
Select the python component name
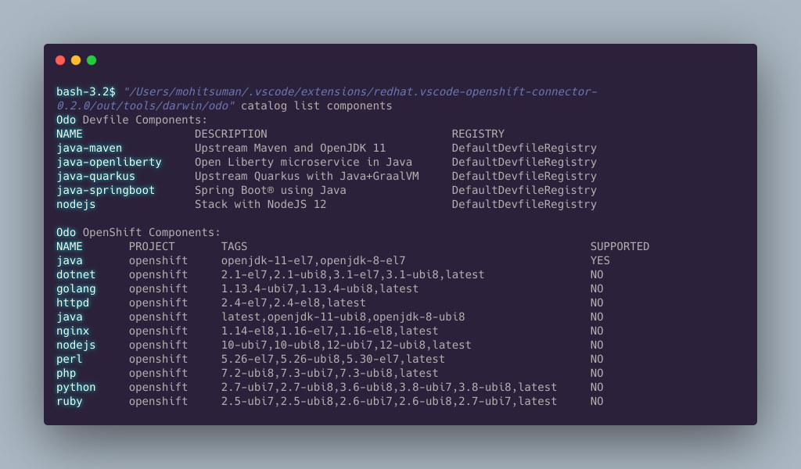(x=76, y=387)
